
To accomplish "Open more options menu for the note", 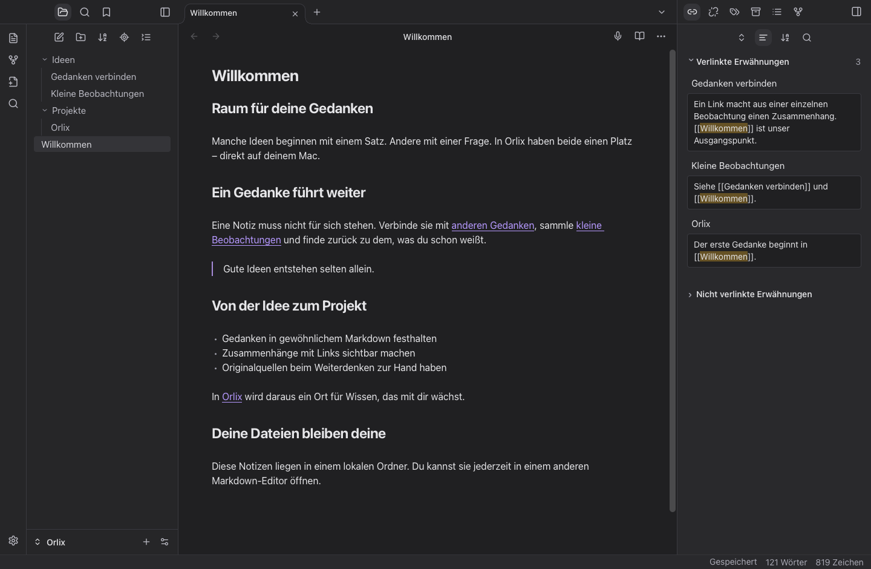I will coord(661,36).
